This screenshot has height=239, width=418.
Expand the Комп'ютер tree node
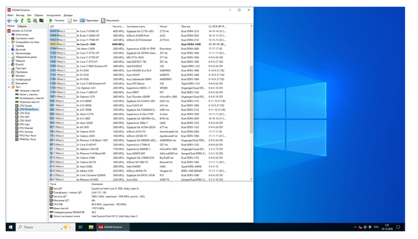(9, 35)
